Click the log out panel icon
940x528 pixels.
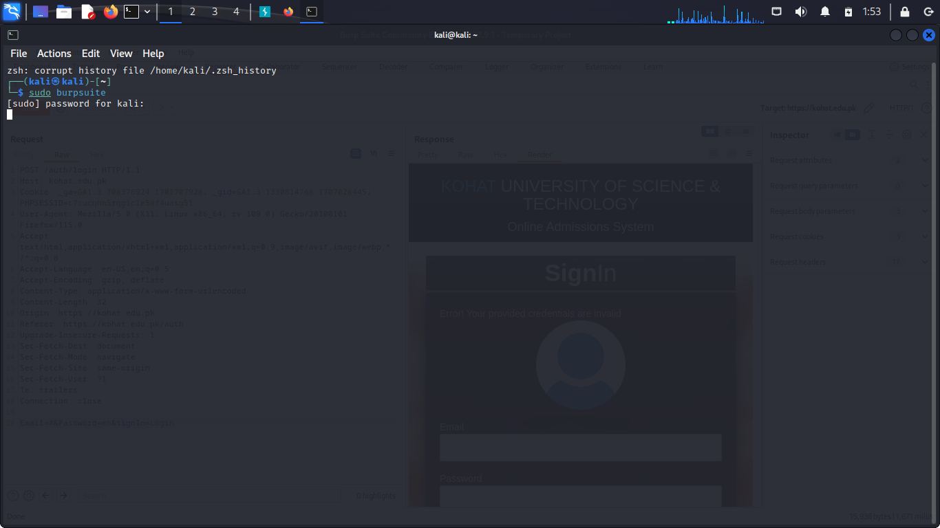pos(928,12)
